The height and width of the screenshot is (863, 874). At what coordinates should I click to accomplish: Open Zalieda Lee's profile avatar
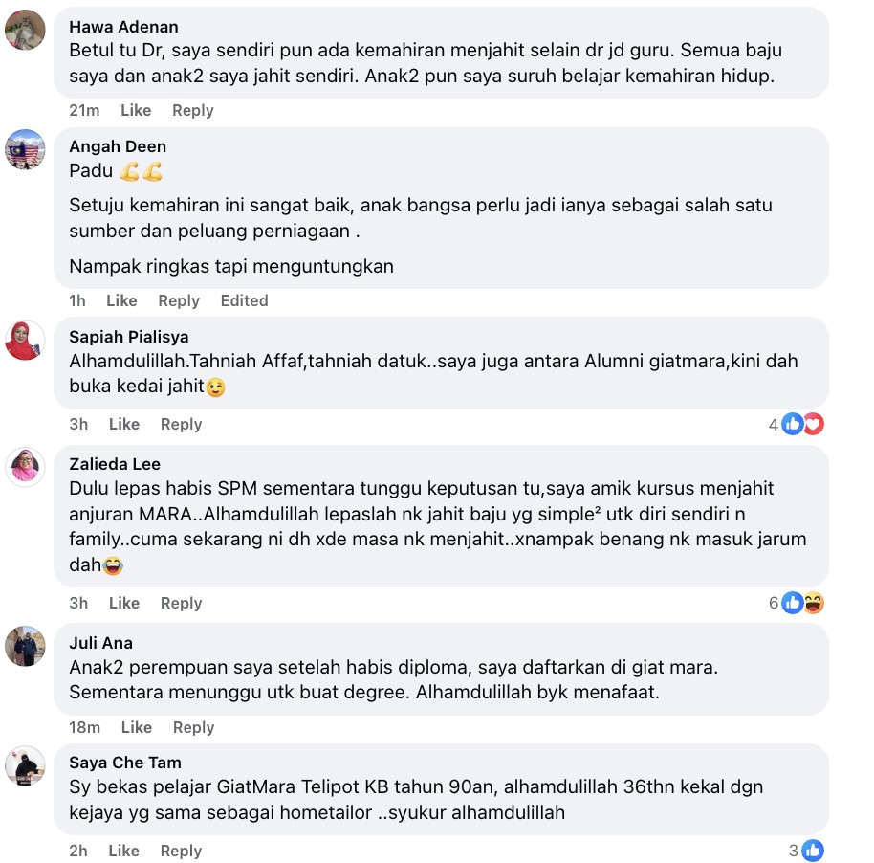[x=25, y=467]
